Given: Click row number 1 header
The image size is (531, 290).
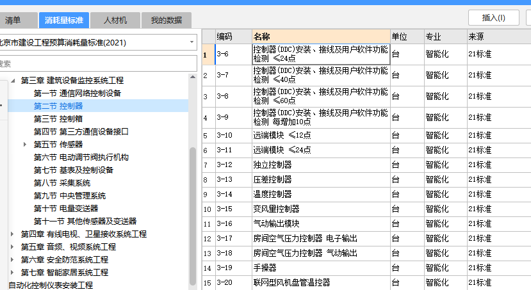Looking at the screenshot, I should coord(209,54).
